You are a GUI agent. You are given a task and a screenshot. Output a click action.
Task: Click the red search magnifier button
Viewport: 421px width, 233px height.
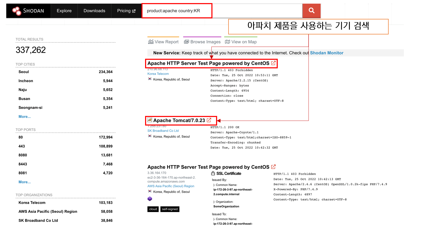(311, 11)
